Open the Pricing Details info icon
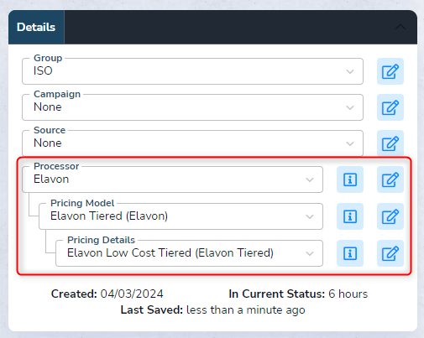 coord(350,253)
